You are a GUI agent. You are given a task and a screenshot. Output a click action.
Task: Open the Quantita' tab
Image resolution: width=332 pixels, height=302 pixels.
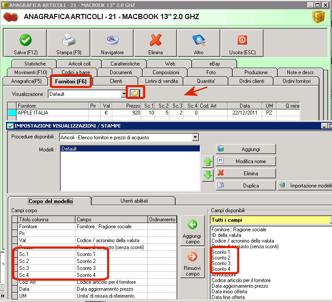206,81
